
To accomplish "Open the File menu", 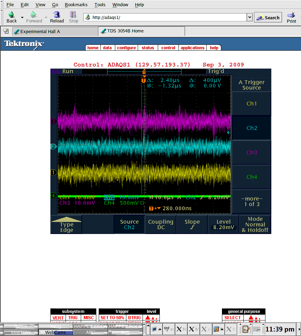I will coord(10,4).
